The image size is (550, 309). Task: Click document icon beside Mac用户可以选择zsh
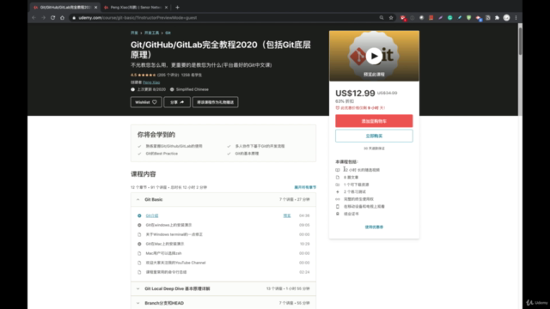[139, 253]
